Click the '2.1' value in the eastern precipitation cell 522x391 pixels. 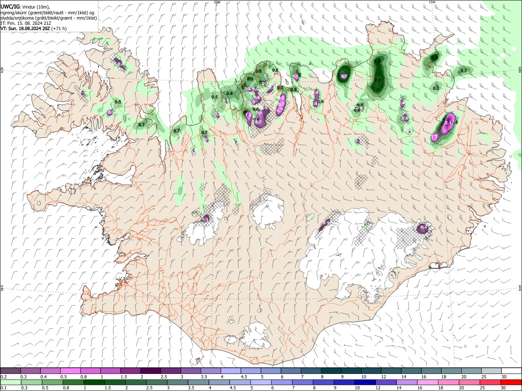[x=448, y=123]
